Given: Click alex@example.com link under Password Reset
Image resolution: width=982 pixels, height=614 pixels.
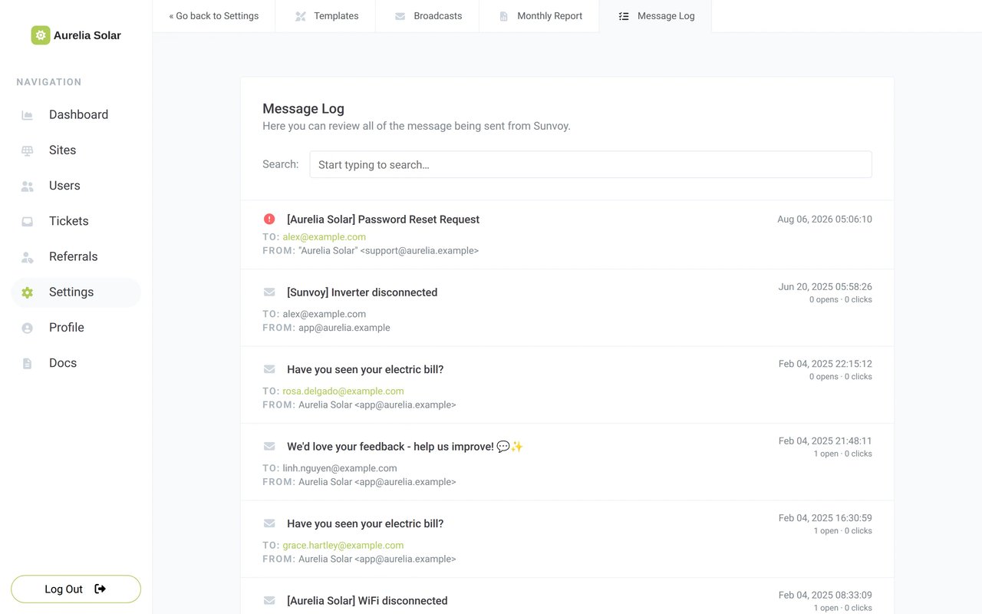Looking at the screenshot, I should [x=324, y=237].
